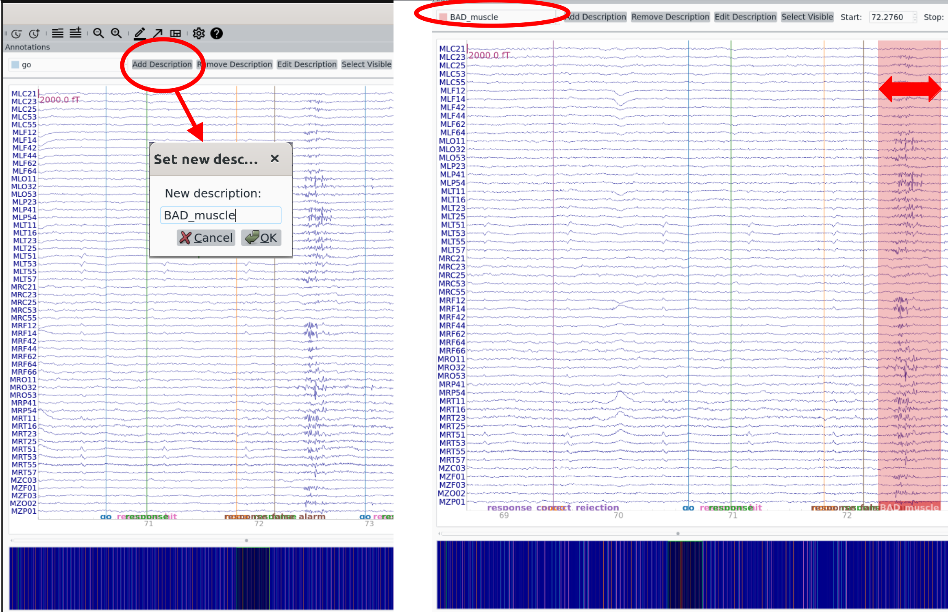Cancel the new description dialog
Viewport: 948px width, 612px height.
click(206, 238)
